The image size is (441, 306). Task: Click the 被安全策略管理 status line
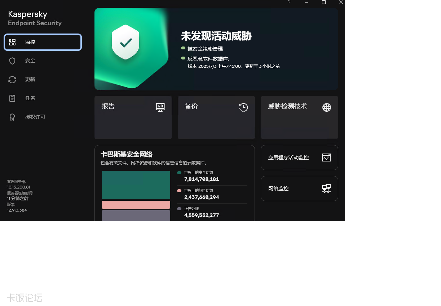coord(205,49)
